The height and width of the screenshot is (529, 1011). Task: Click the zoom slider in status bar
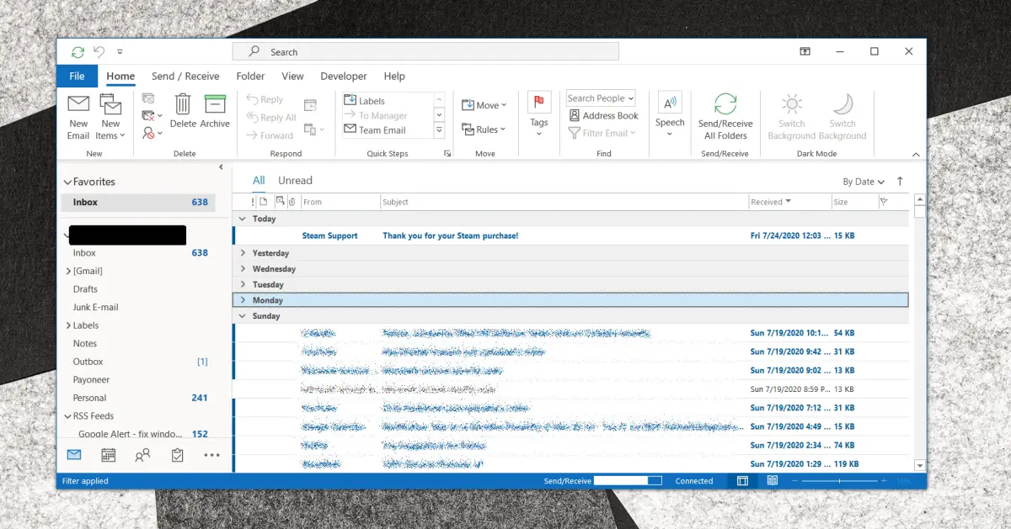tap(839, 481)
